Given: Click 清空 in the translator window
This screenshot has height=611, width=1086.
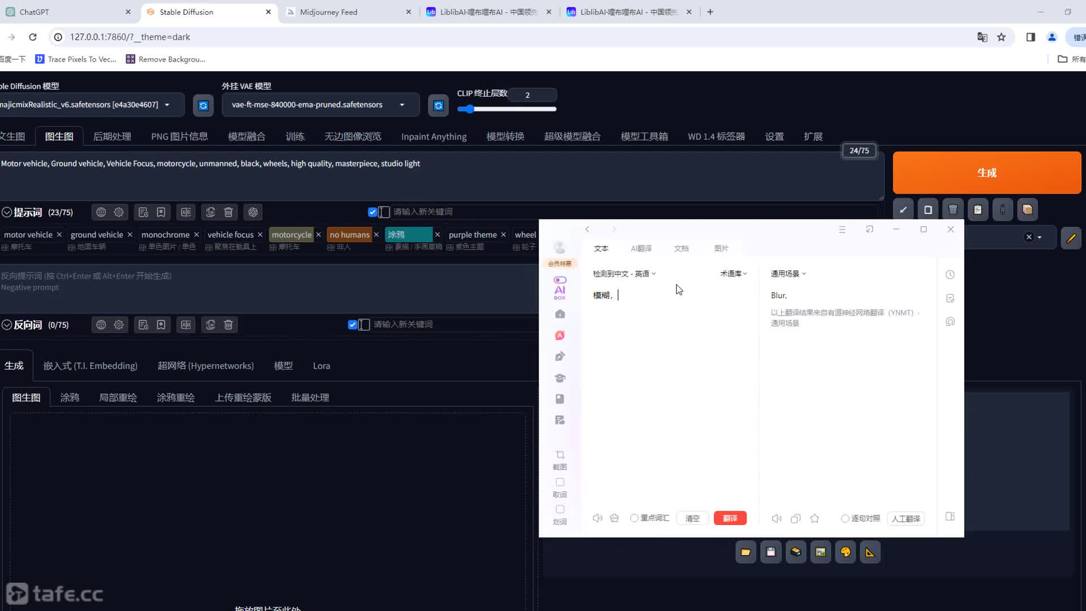Looking at the screenshot, I should (692, 518).
